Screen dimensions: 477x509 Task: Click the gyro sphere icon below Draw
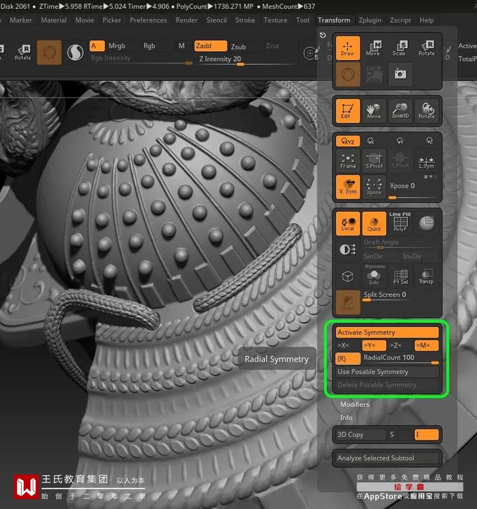click(x=347, y=74)
